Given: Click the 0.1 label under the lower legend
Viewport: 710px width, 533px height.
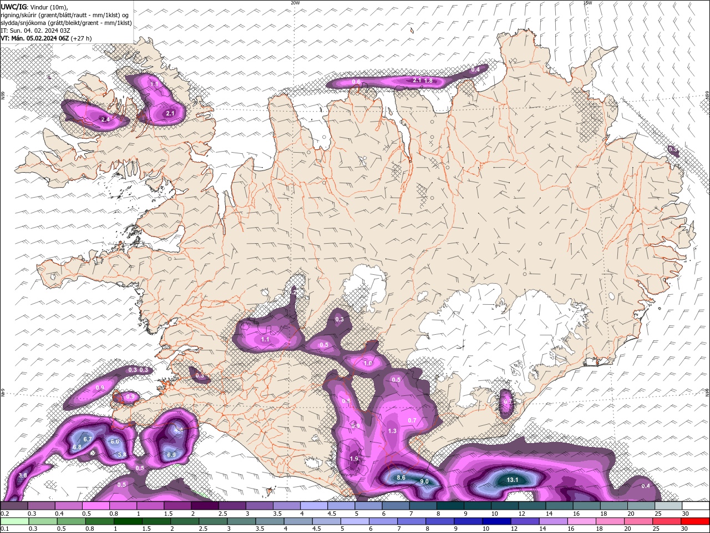Looking at the screenshot, I should (x=4, y=529).
